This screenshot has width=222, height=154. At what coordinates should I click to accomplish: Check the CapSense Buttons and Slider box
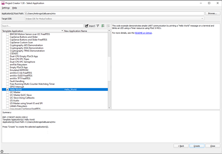[8, 37]
